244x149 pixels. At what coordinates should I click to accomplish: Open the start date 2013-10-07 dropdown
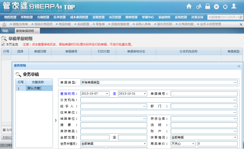tap(107, 94)
